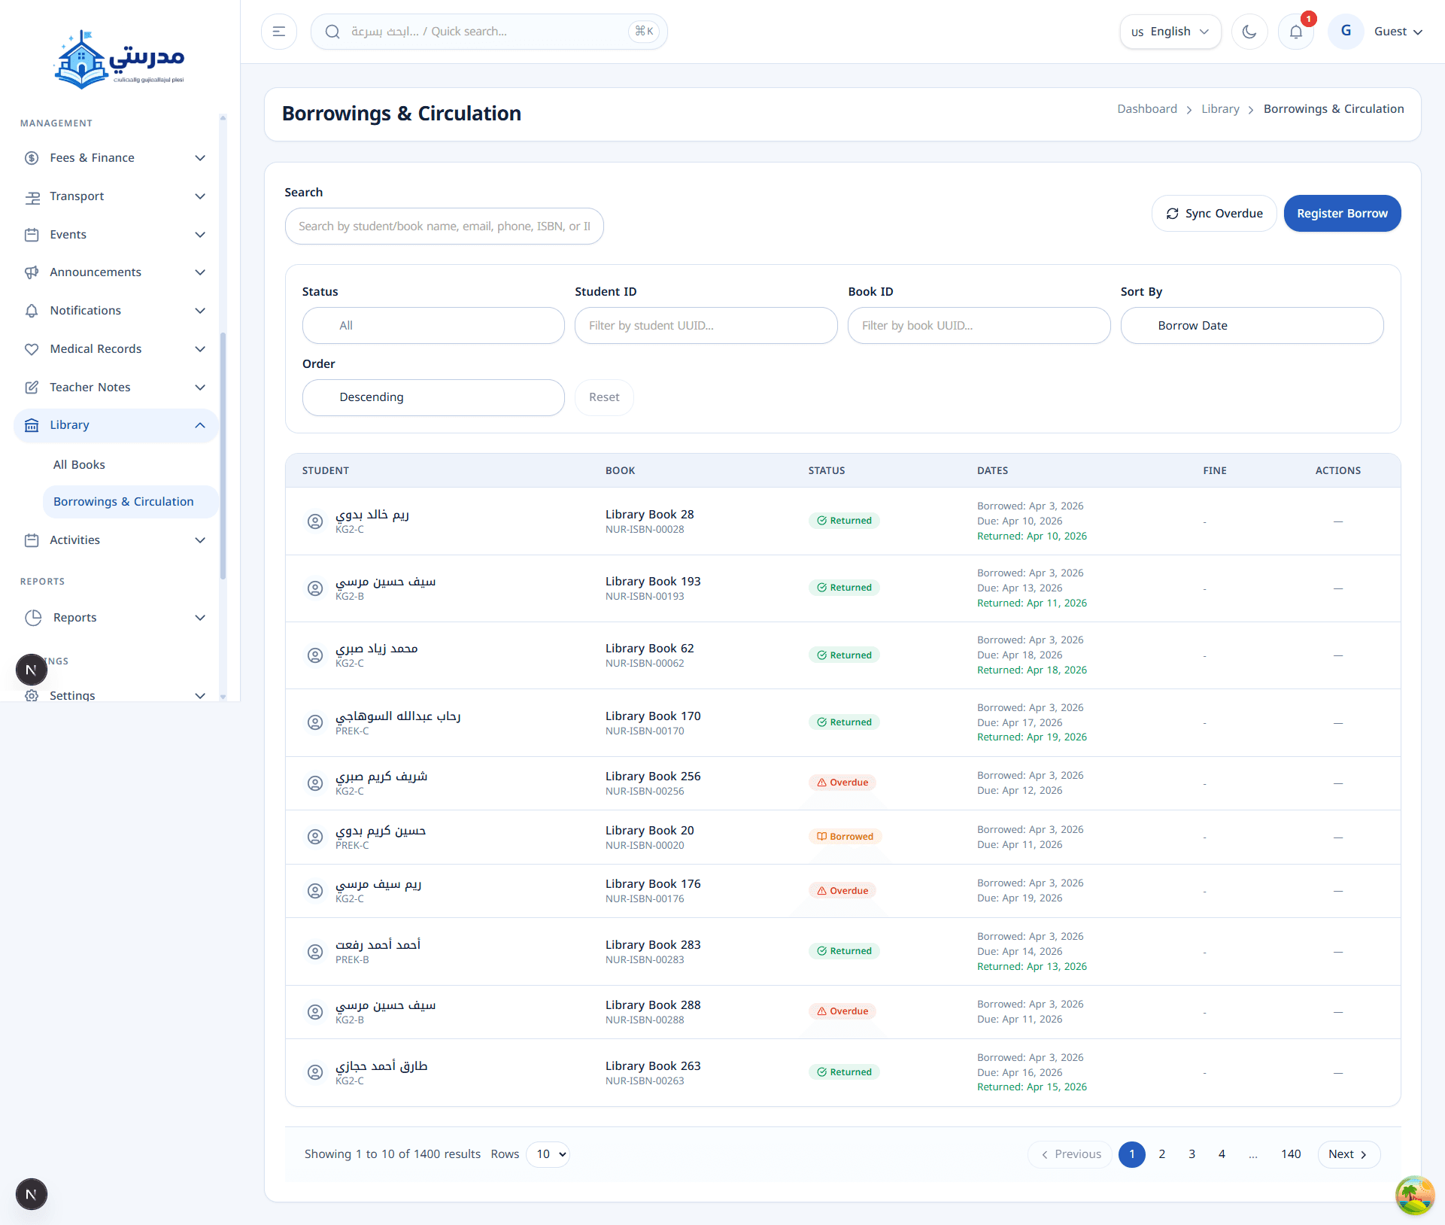The height and width of the screenshot is (1225, 1445).
Task: Click the quick search bar
Action: (489, 32)
